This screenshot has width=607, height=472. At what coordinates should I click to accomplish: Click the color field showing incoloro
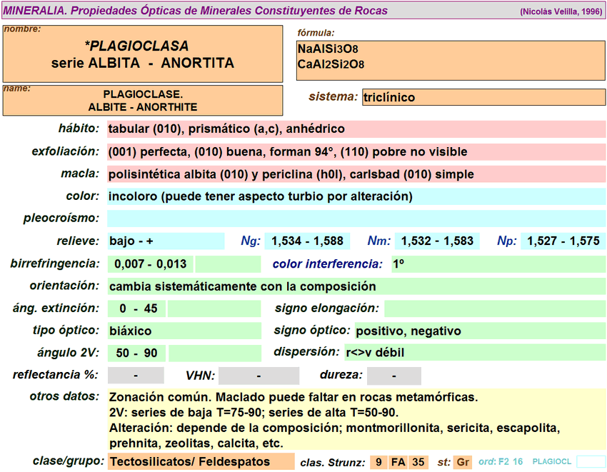(356, 196)
